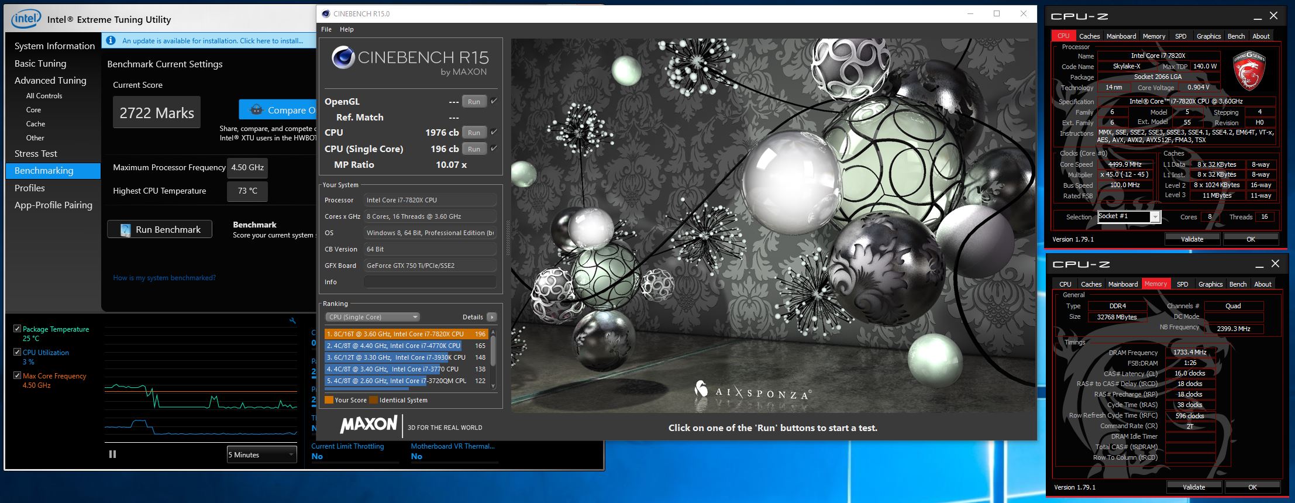Open the 5 Minutes time range dropdown
This screenshot has height=503, width=1295.
click(x=261, y=454)
